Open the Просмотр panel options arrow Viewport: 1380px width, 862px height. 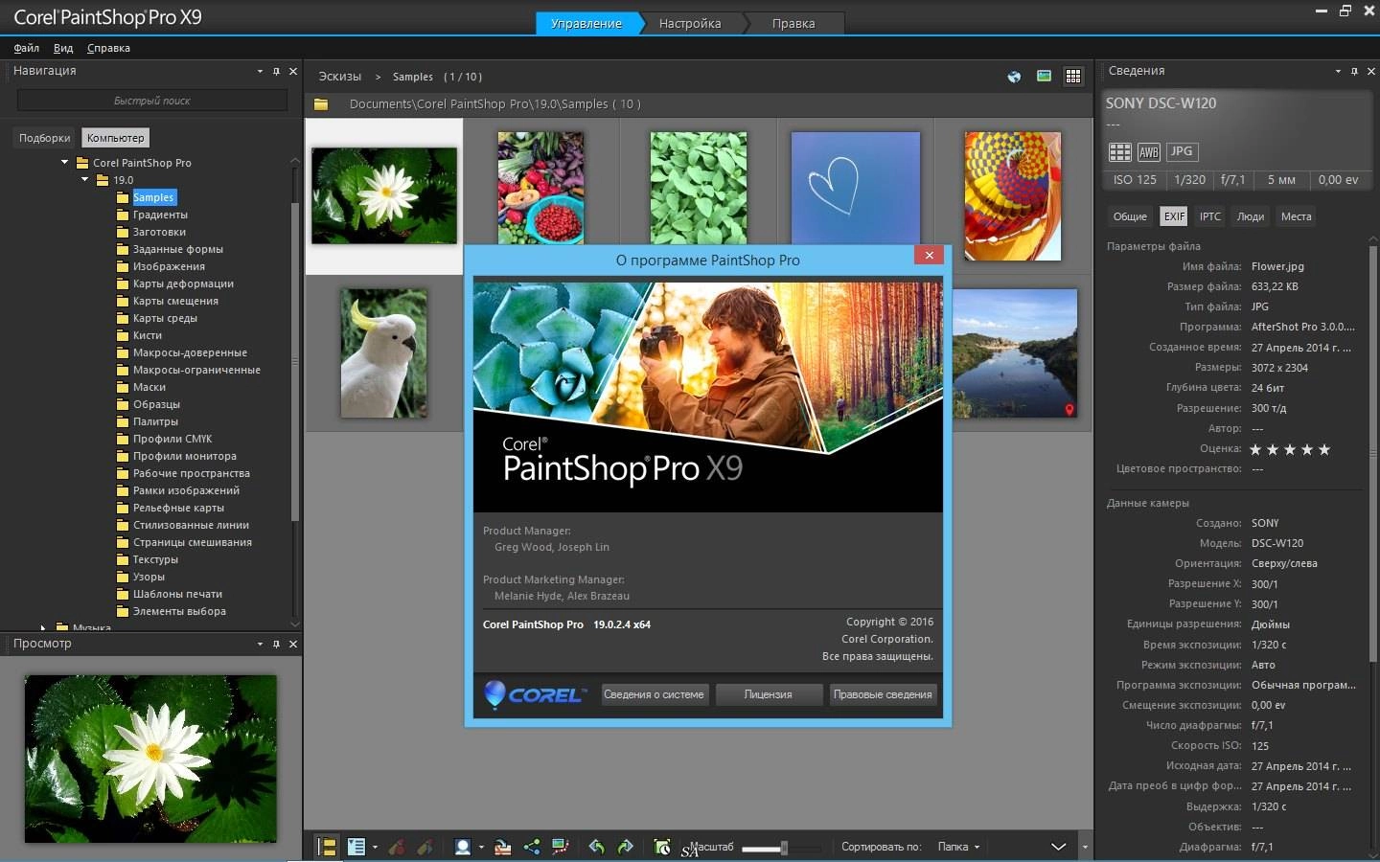tap(260, 644)
